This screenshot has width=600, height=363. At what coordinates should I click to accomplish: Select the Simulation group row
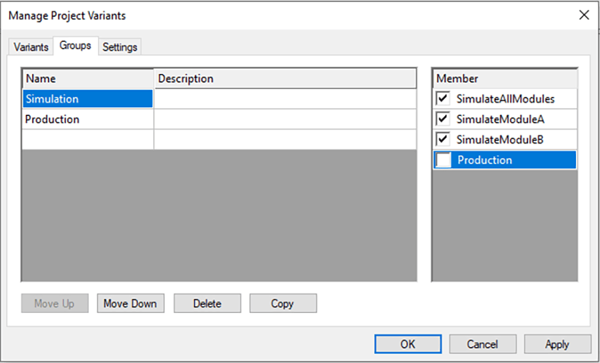[x=88, y=99]
